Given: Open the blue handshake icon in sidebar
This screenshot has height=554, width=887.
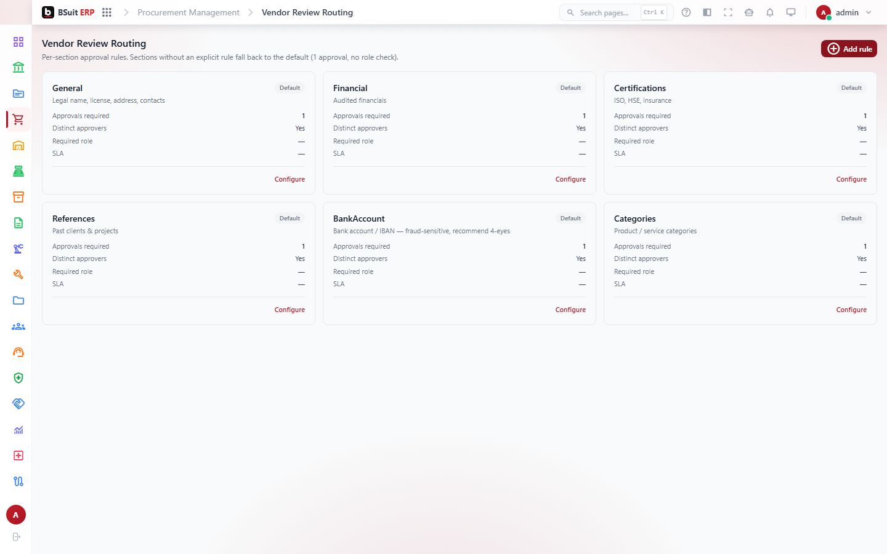Looking at the screenshot, I should pos(18,404).
